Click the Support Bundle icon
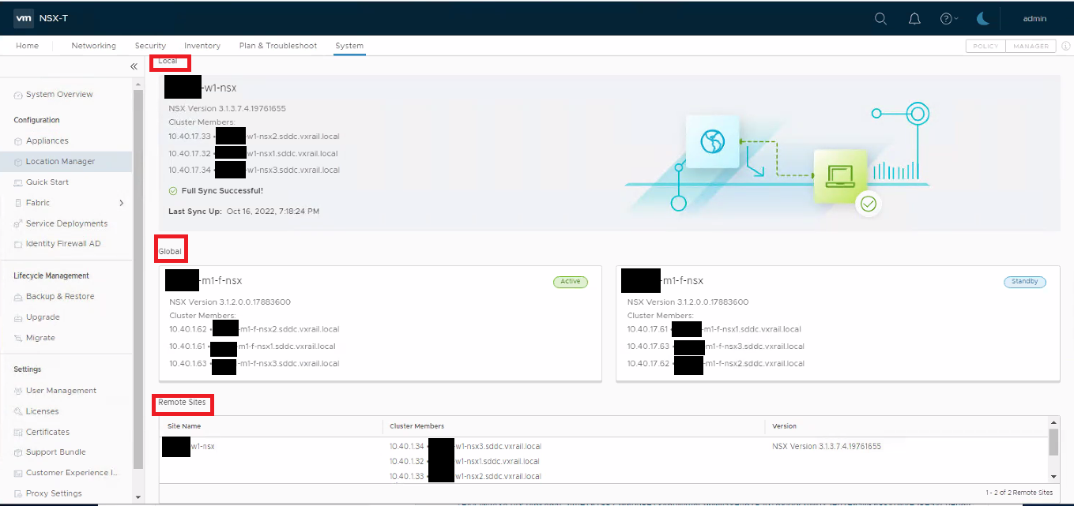1074x506 pixels. (18, 452)
